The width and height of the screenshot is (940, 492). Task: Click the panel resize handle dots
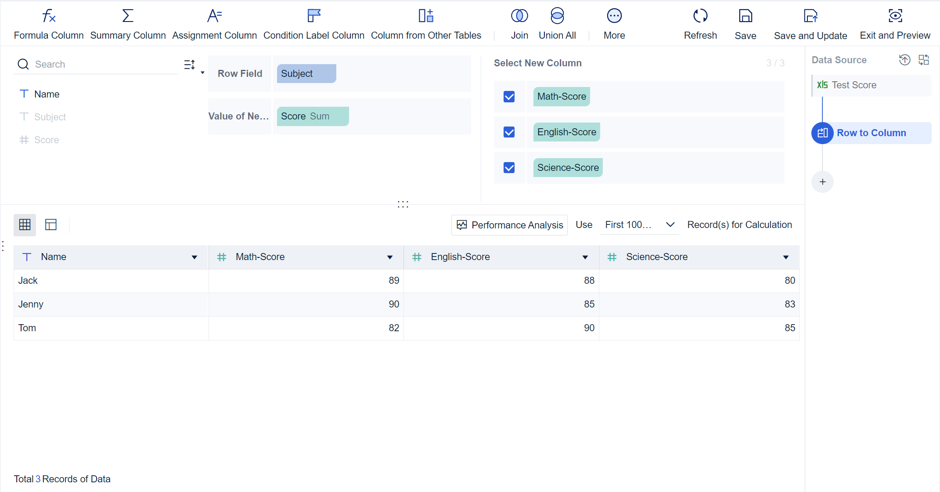point(403,204)
